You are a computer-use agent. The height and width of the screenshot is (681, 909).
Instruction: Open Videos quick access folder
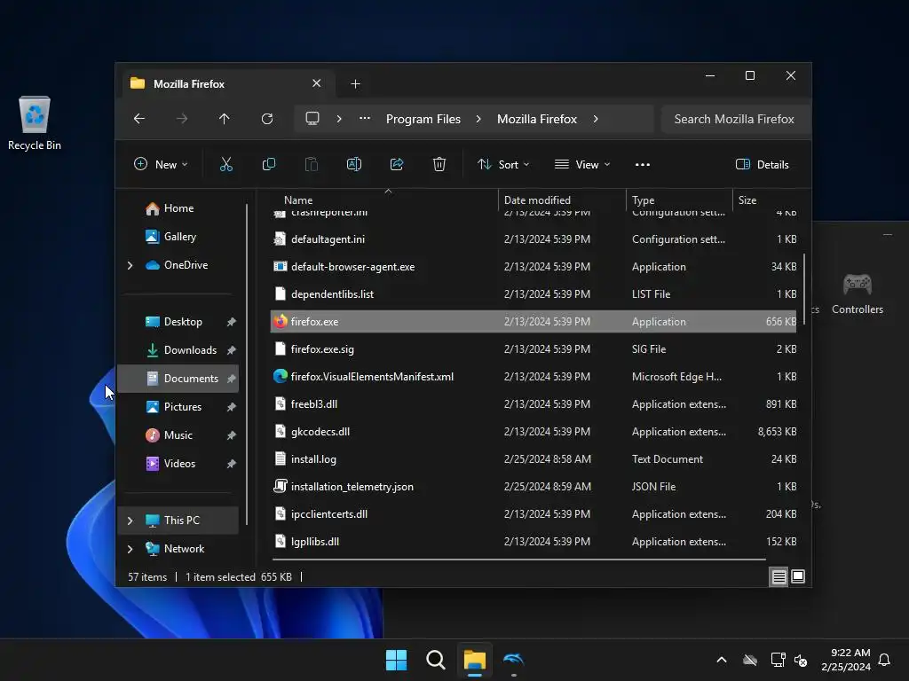pos(178,464)
